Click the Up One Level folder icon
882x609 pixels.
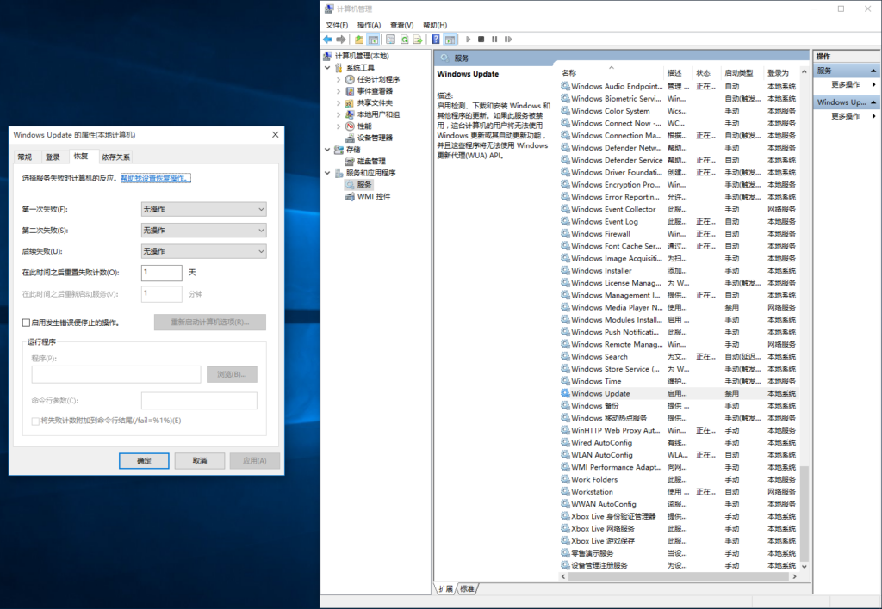pos(359,40)
